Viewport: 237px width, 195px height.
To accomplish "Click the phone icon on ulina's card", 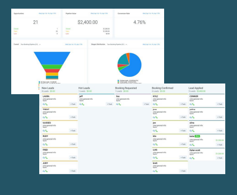I will pyautogui.click(x=193, y=131).
